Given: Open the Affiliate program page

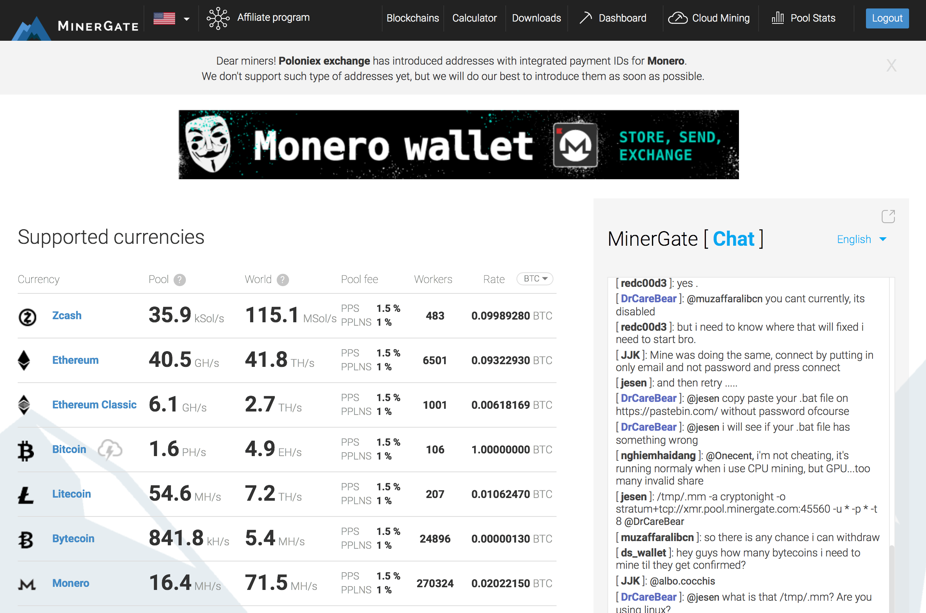Looking at the screenshot, I should point(273,18).
